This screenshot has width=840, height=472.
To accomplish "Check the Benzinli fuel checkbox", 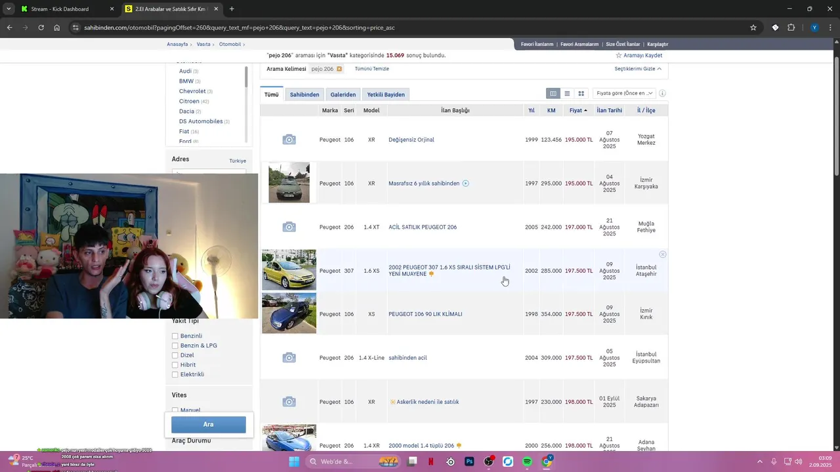I will (x=175, y=336).
